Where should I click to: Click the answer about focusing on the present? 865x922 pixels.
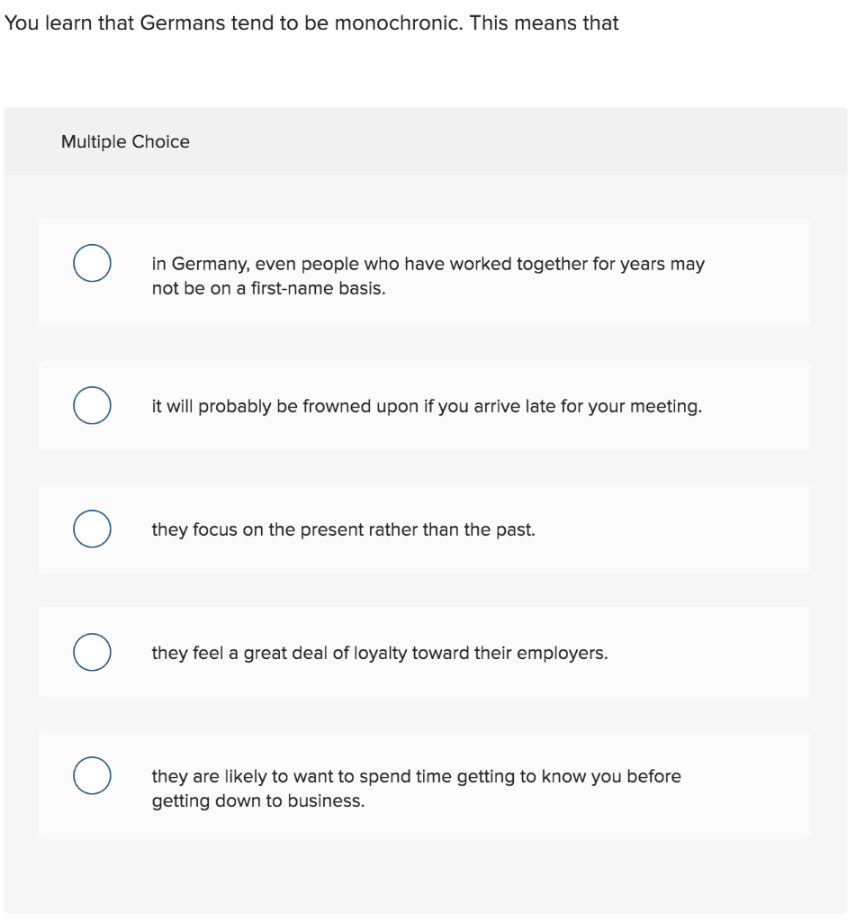point(342,529)
